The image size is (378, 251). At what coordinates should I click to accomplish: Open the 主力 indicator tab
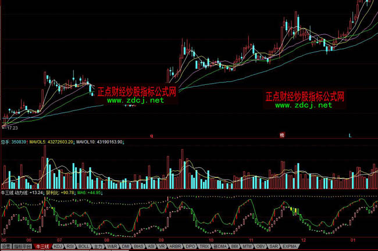click(97, 246)
